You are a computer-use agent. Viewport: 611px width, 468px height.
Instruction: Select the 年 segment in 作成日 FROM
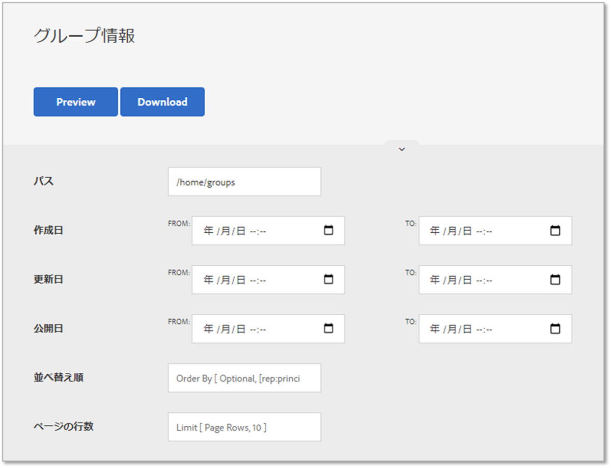(x=208, y=230)
